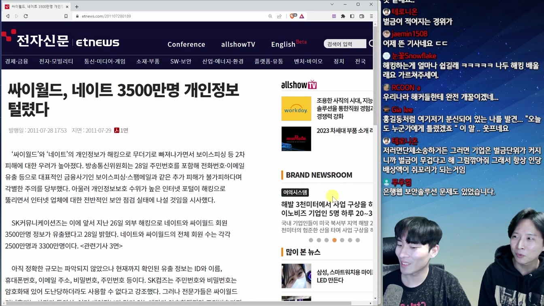
Task: Reload the page with the refresh icon
Action: [x=26, y=16]
